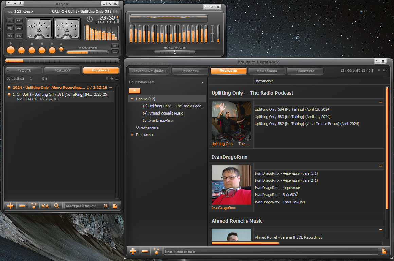Toggle the A-B repeat button
The width and height of the screenshot is (394, 261).
click(x=10, y=21)
